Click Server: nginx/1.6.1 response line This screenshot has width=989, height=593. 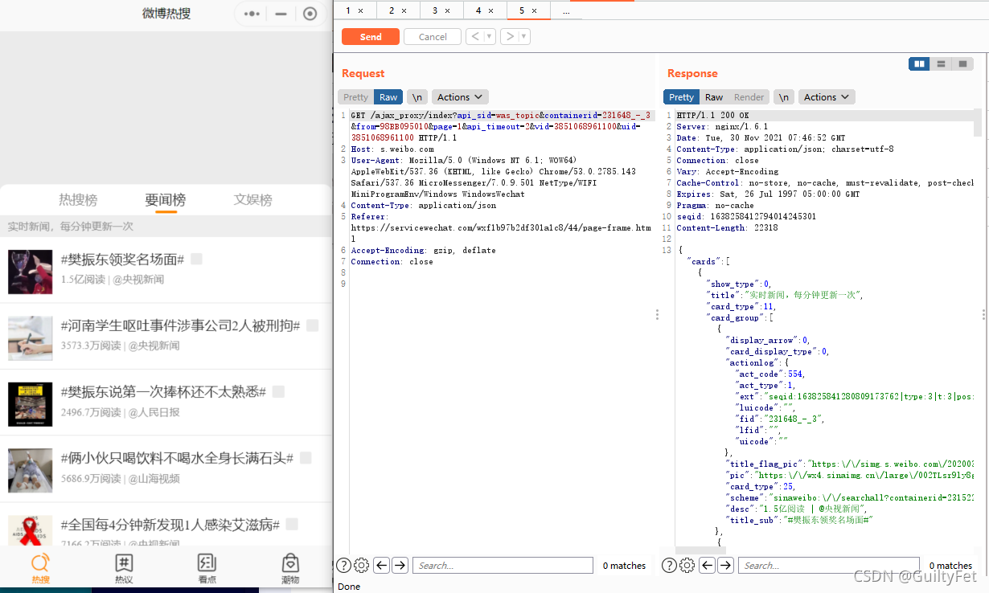(722, 126)
